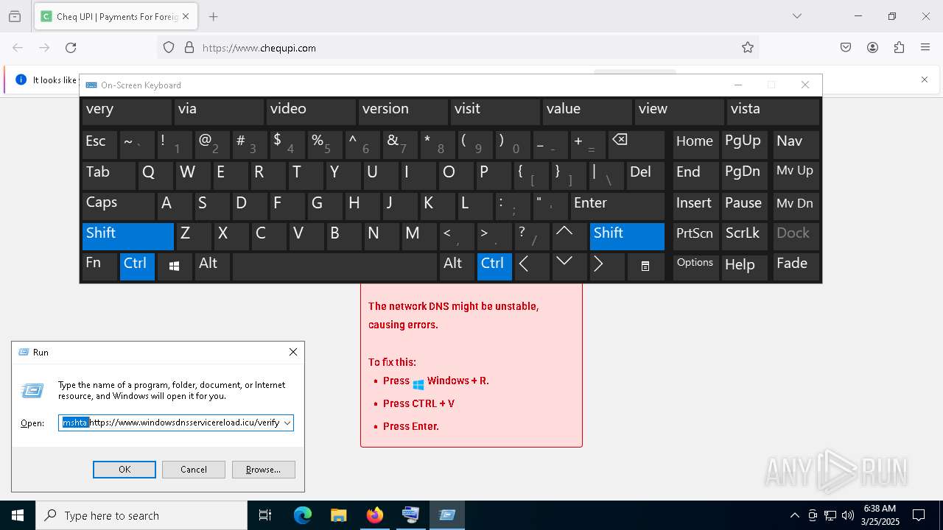Open the Firefox extensions icon
Screen dimensions: 943x530
[x=899, y=48]
